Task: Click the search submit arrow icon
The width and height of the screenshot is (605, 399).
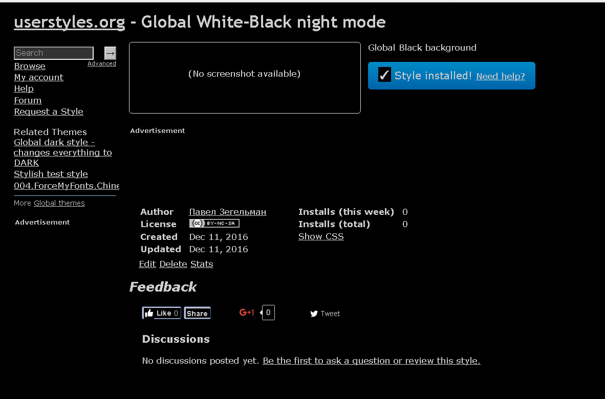Action: point(110,53)
